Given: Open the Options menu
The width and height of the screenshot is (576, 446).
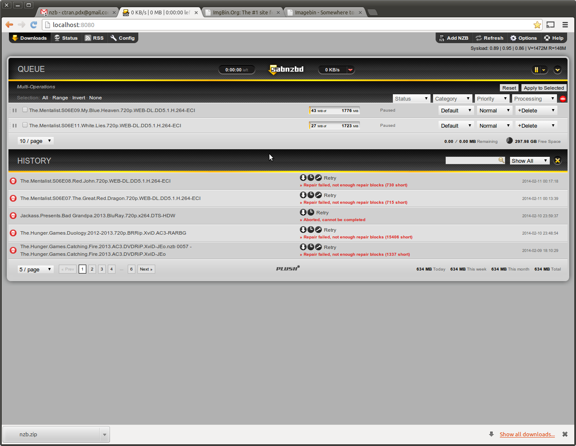Looking at the screenshot, I should 524,38.
